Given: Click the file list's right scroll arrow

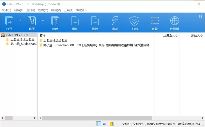Looking at the screenshot, I should (x=202, y=118).
